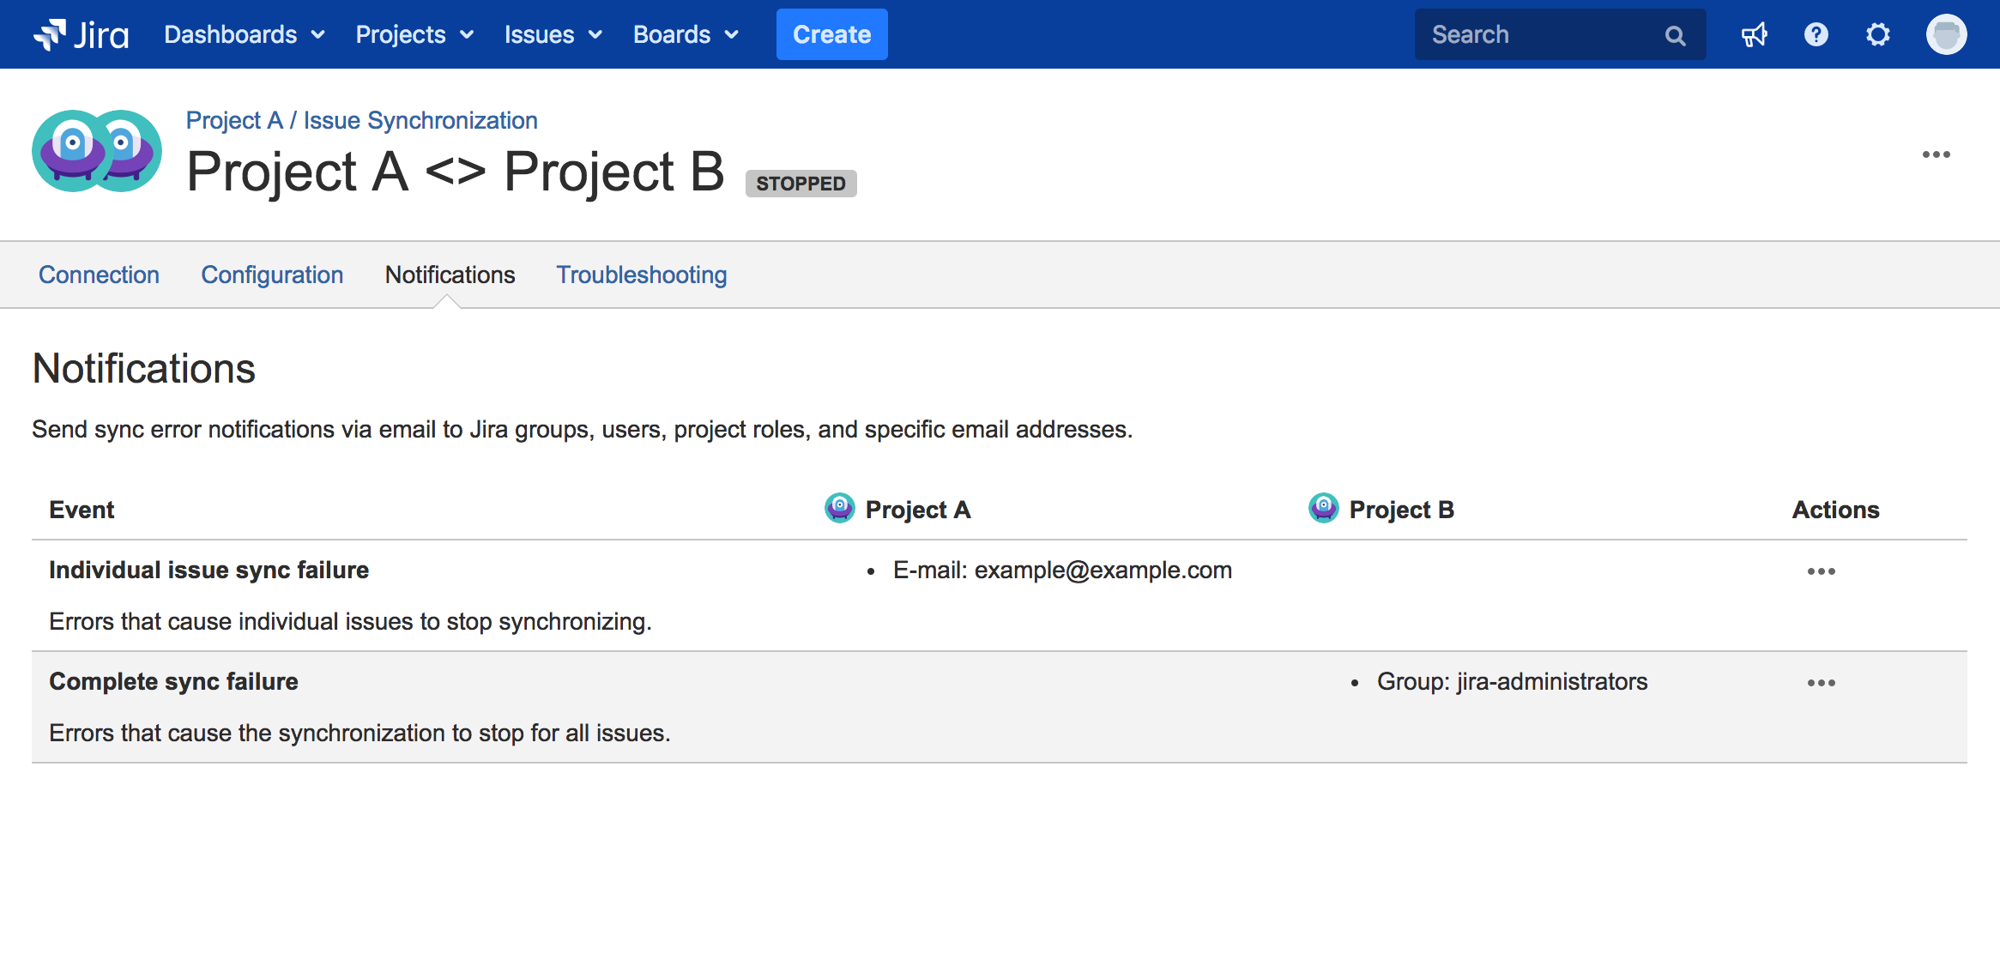The image size is (2000, 960).
Task: Open the feedback megaphone icon
Action: click(1754, 34)
